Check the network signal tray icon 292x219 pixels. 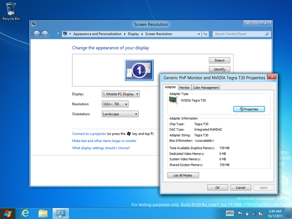[x=254, y=214]
